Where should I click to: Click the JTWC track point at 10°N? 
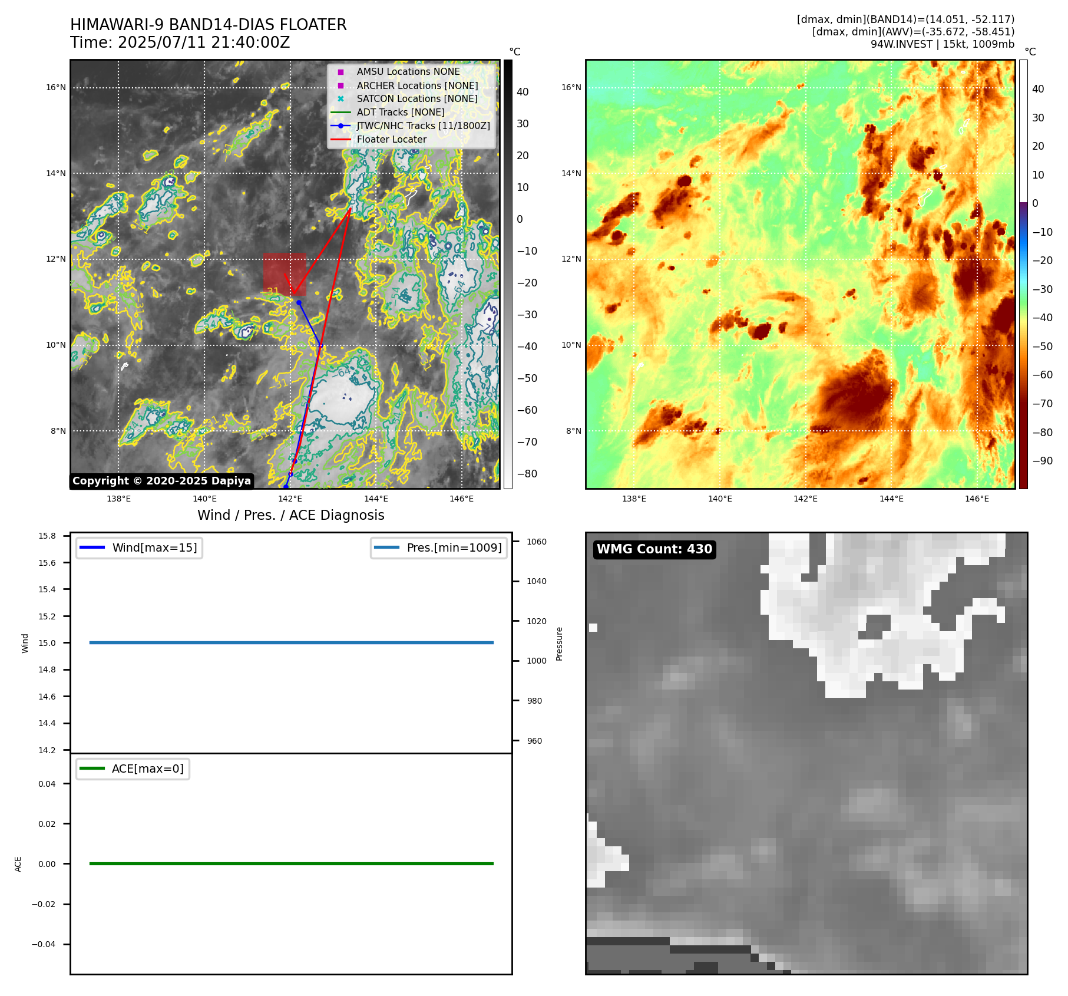(320, 345)
